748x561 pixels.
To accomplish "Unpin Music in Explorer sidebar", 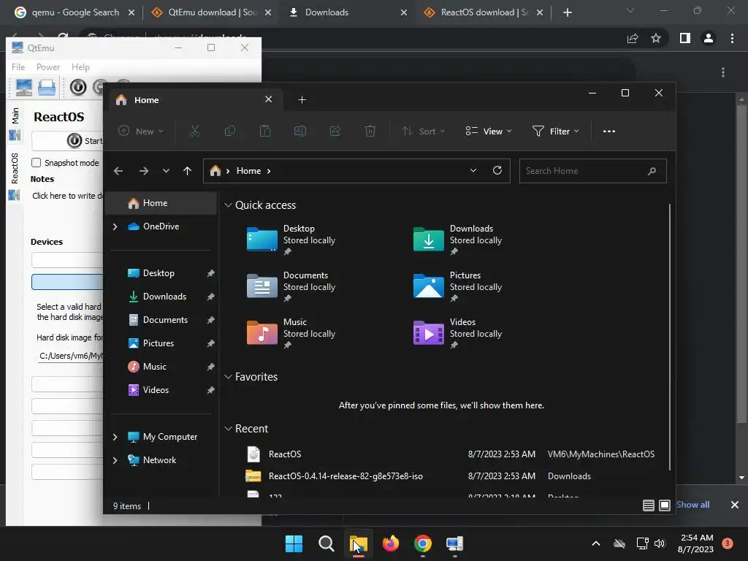I will pos(210,367).
